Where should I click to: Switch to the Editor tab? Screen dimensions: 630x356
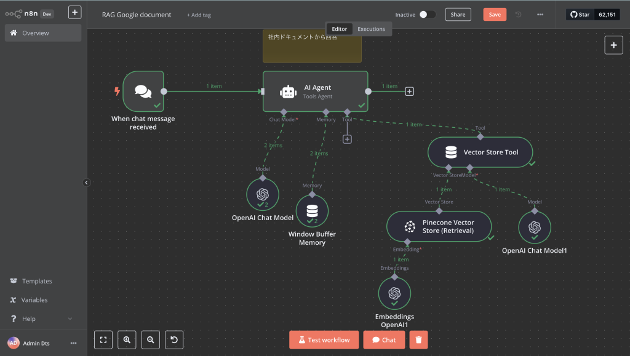coord(339,29)
